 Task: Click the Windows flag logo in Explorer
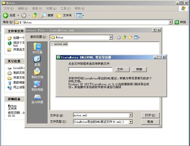click(x=183, y=8)
